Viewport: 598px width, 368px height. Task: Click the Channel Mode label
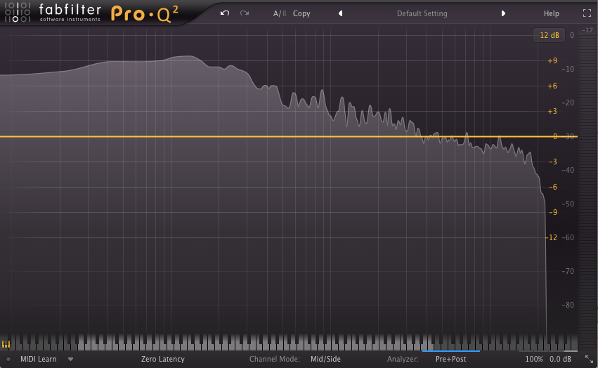click(275, 359)
